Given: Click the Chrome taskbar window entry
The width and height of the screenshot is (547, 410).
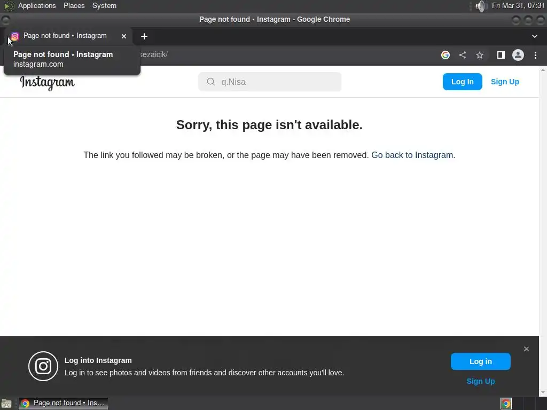Looking at the screenshot, I should coord(63,404).
